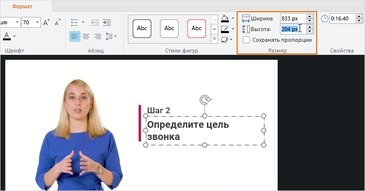Click the Шаг 2 text on the slide
Viewport: 365px width, 191px height.
(x=159, y=111)
